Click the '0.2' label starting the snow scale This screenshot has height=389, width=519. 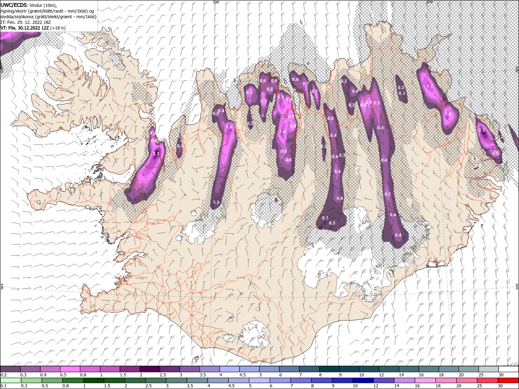tap(3, 375)
